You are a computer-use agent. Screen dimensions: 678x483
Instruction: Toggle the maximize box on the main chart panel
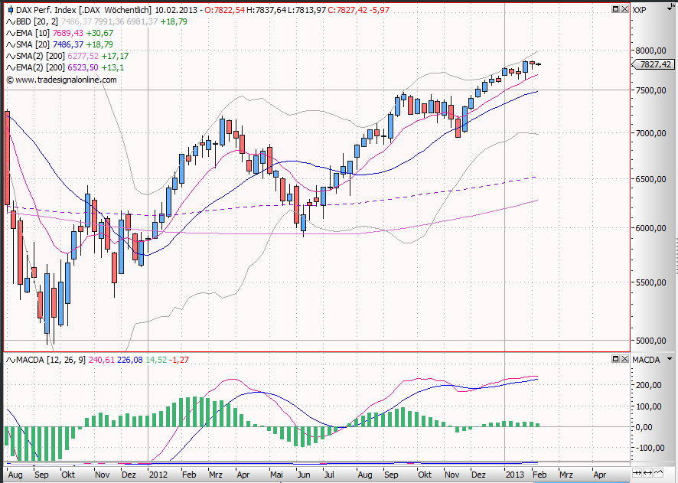pyautogui.click(x=616, y=8)
